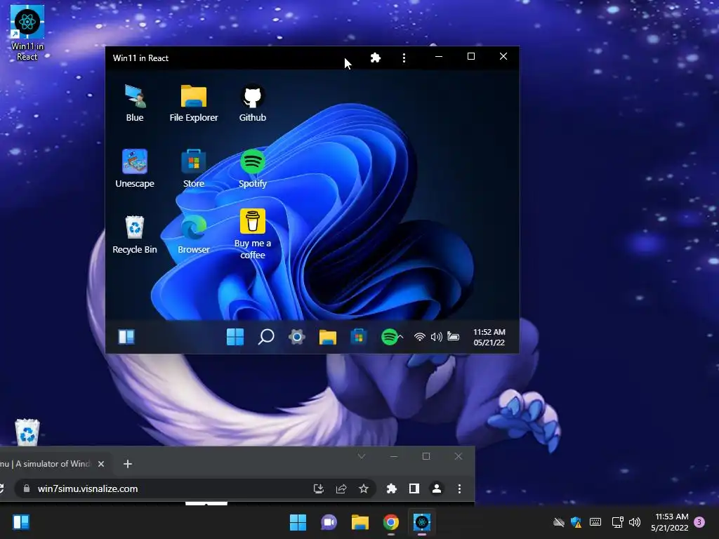Toggle Chrome side panel icon
Image resolution: width=719 pixels, height=539 pixels.
[x=414, y=488]
